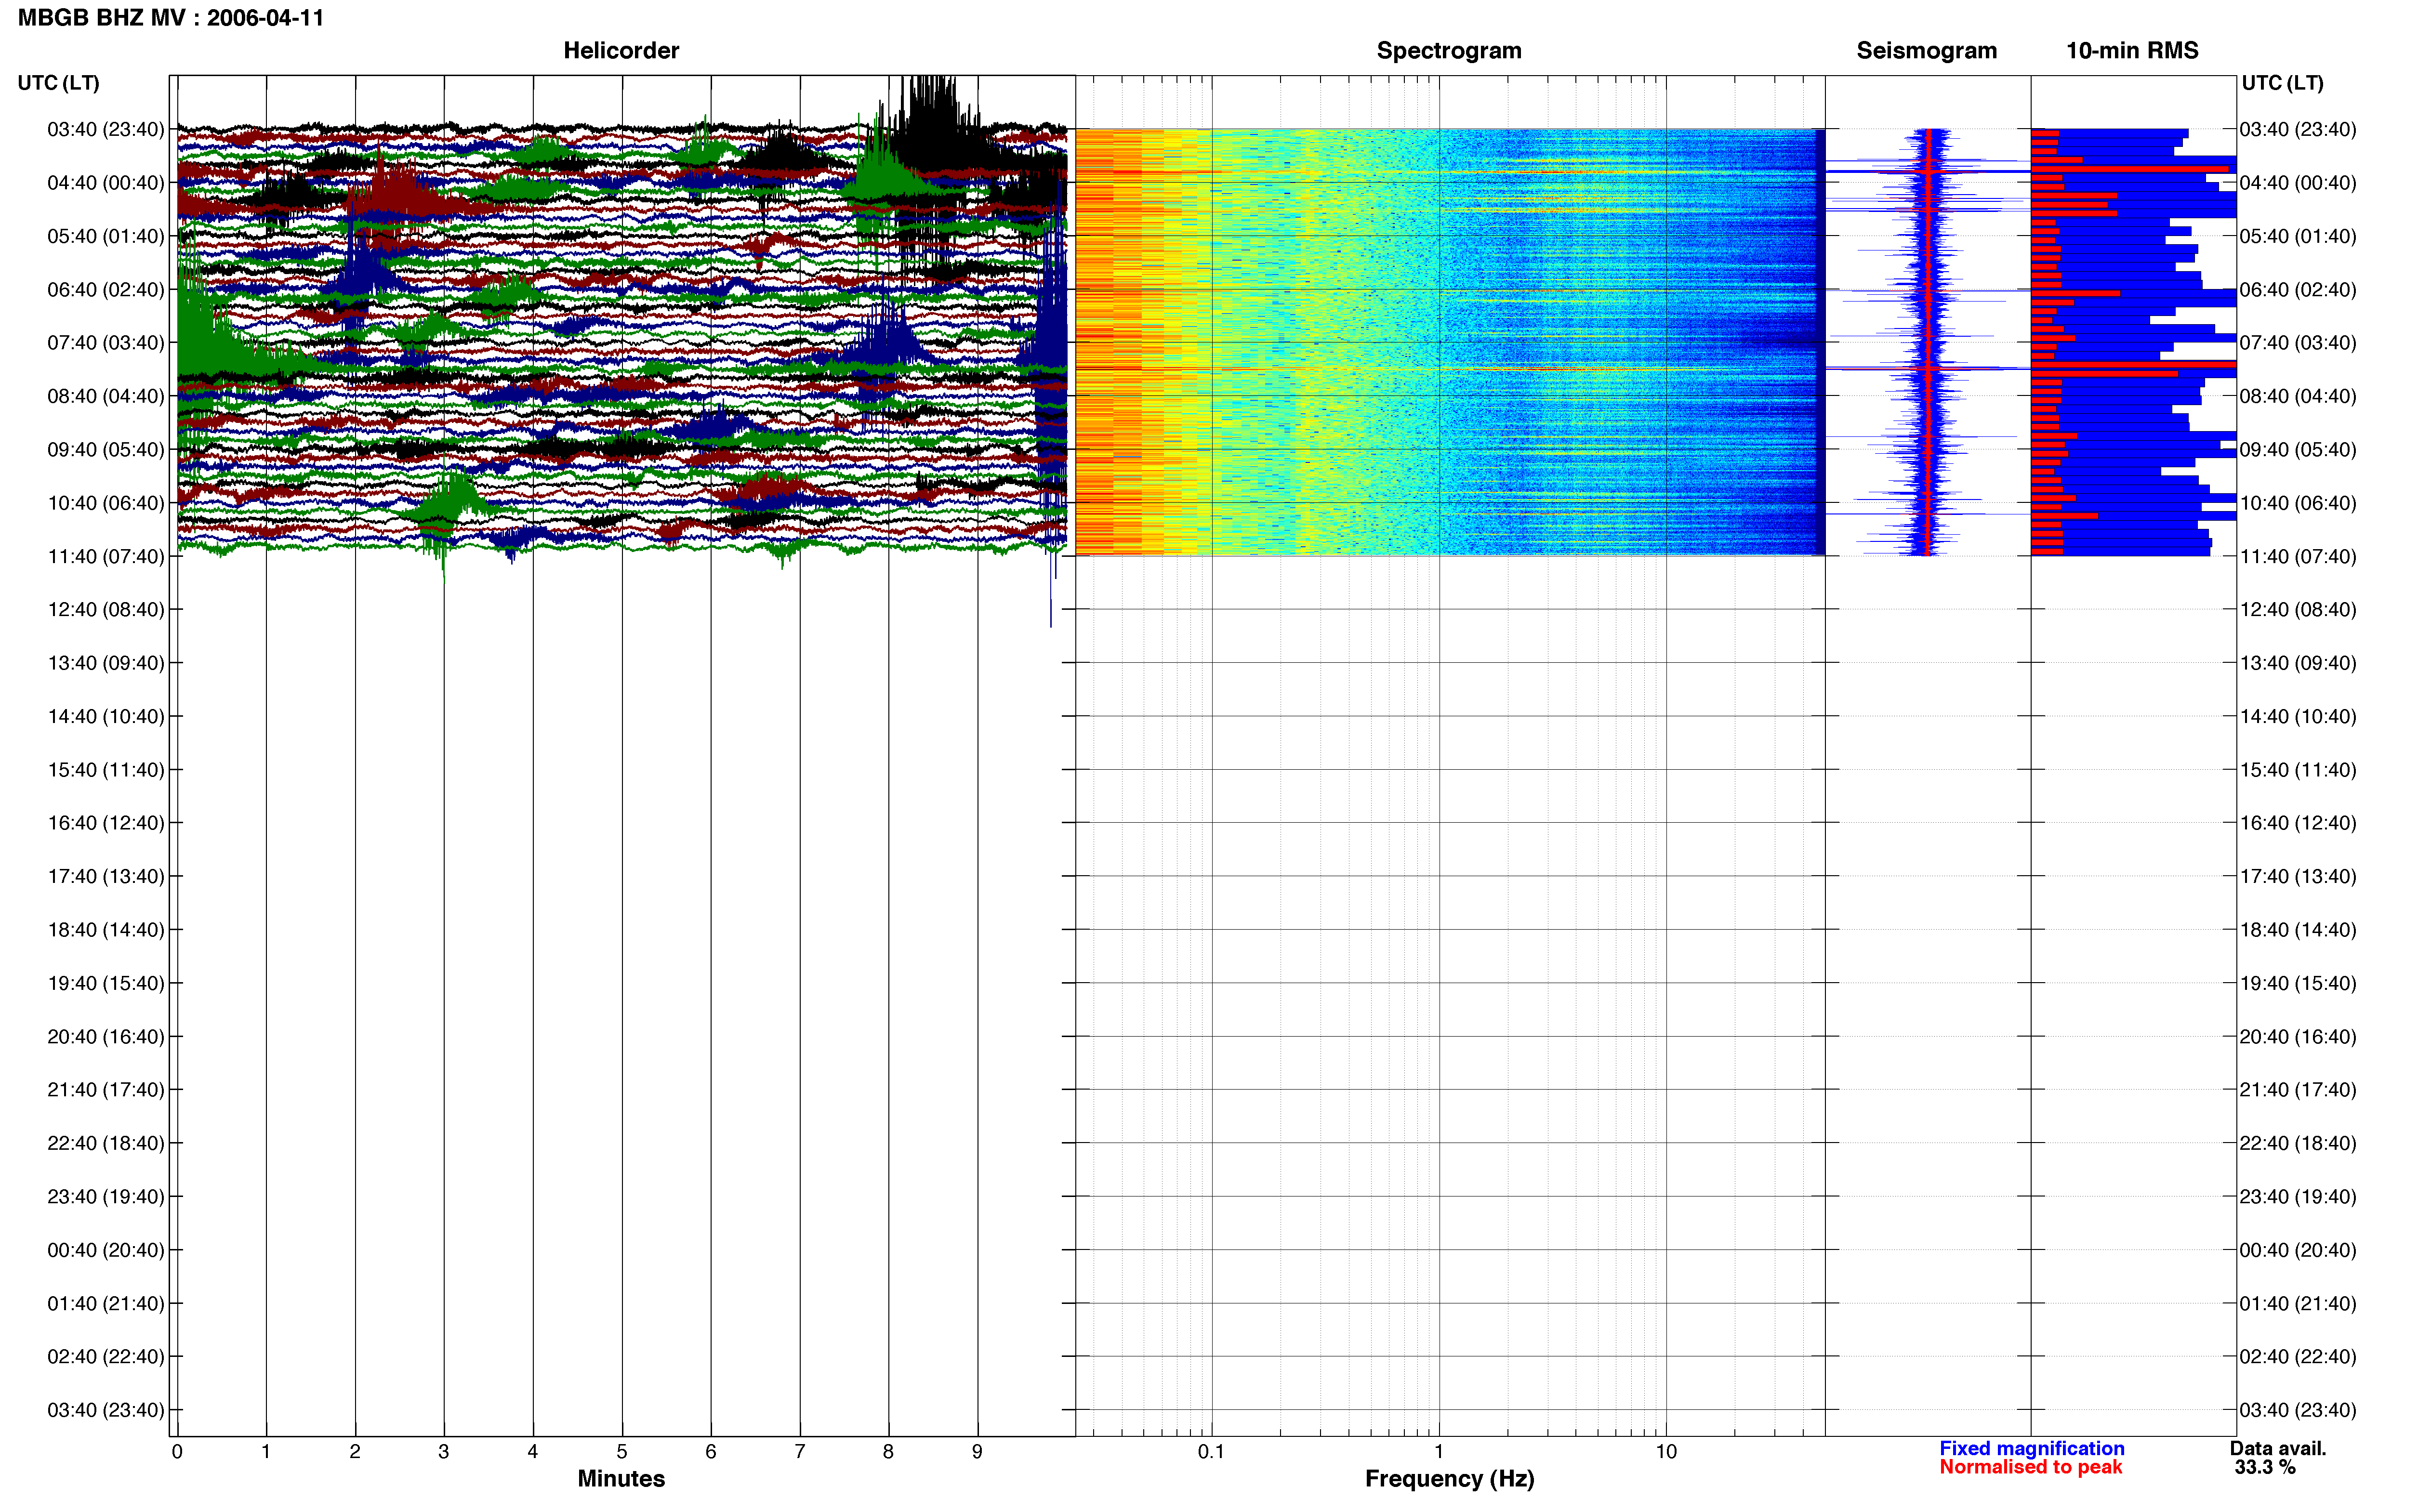Click the '0' tick on the Minutes axis

pos(177,1452)
